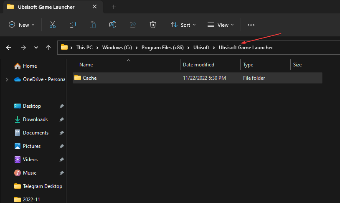This screenshot has height=203, width=340.
Task: Open Music in the navigation pane
Action: pyautogui.click(x=25, y=173)
